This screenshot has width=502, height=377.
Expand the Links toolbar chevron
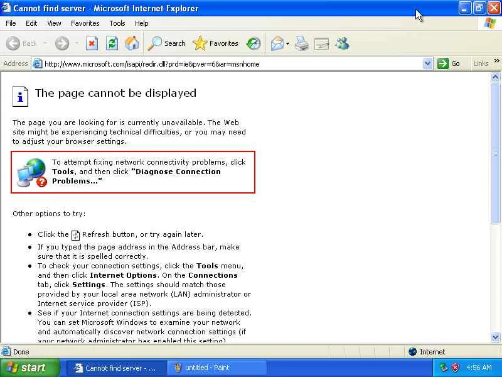coord(496,60)
